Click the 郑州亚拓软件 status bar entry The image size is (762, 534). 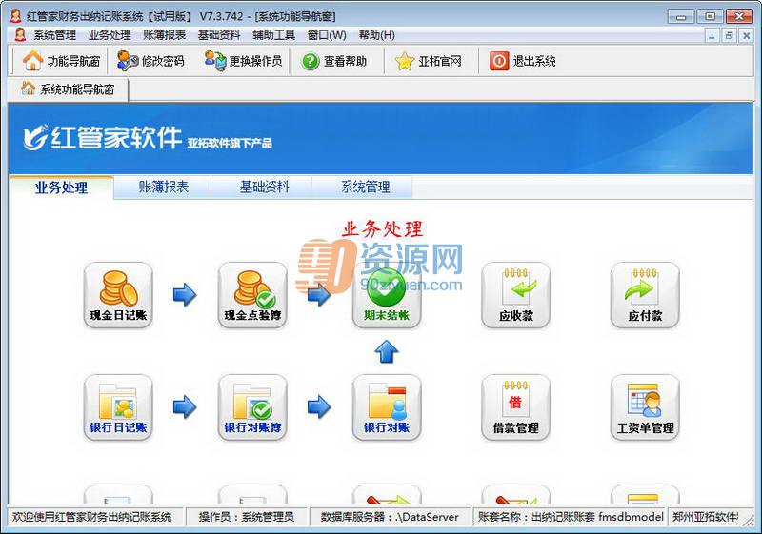[706, 517]
